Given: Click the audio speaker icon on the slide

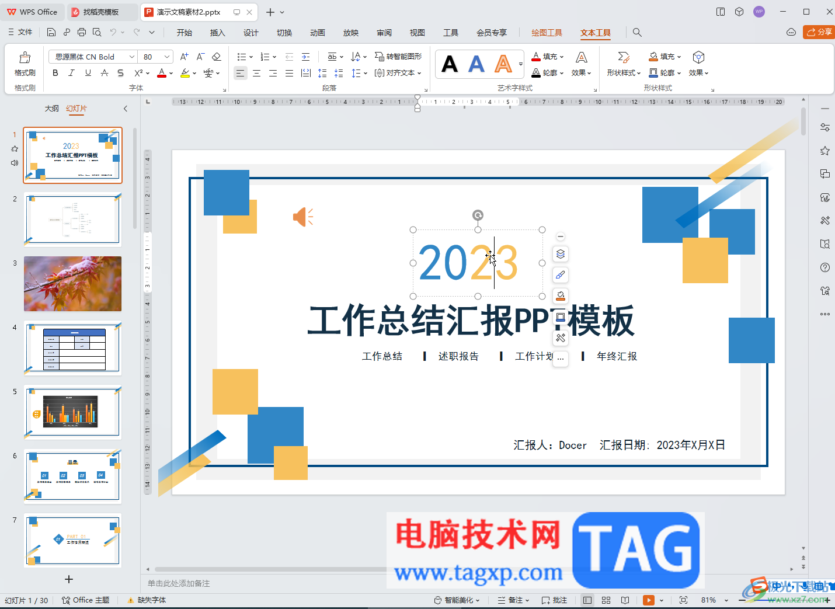Looking at the screenshot, I should [x=303, y=217].
